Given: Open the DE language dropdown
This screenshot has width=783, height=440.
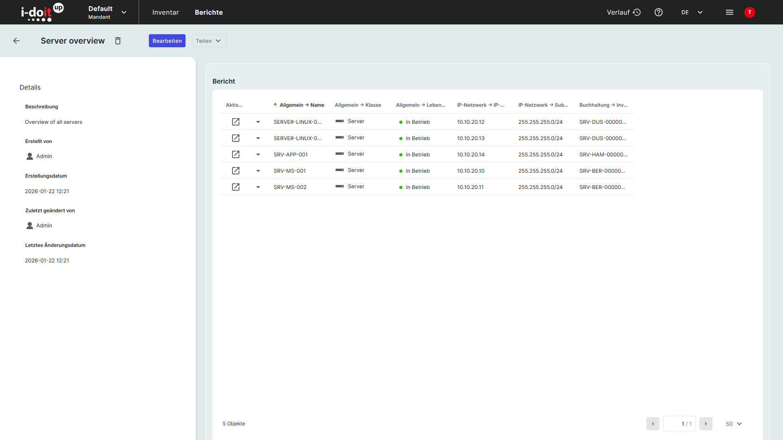Looking at the screenshot, I should point(692,12).
